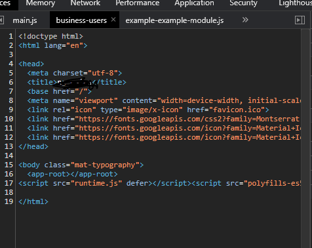Open the Lighthouse panel tab
The height and width of the screenshot is (248, 312).
295,3
